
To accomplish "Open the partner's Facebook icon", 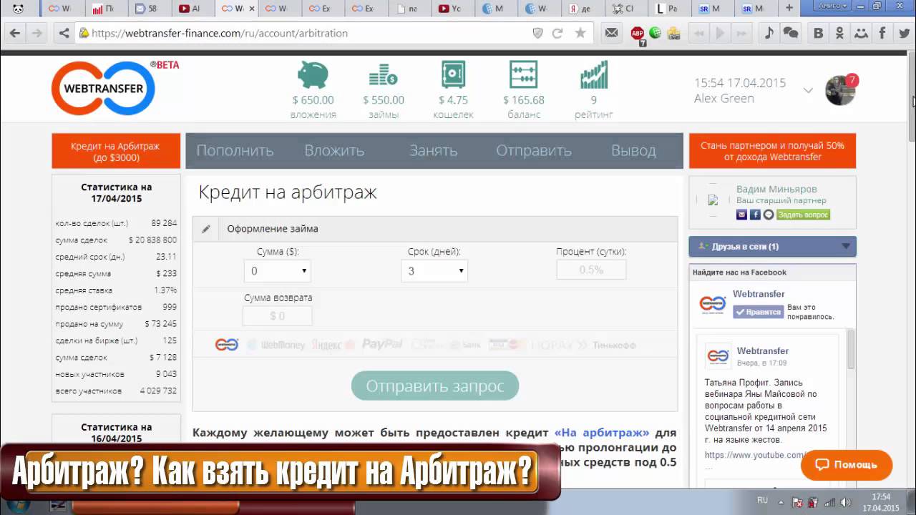I will coord(755,215).
